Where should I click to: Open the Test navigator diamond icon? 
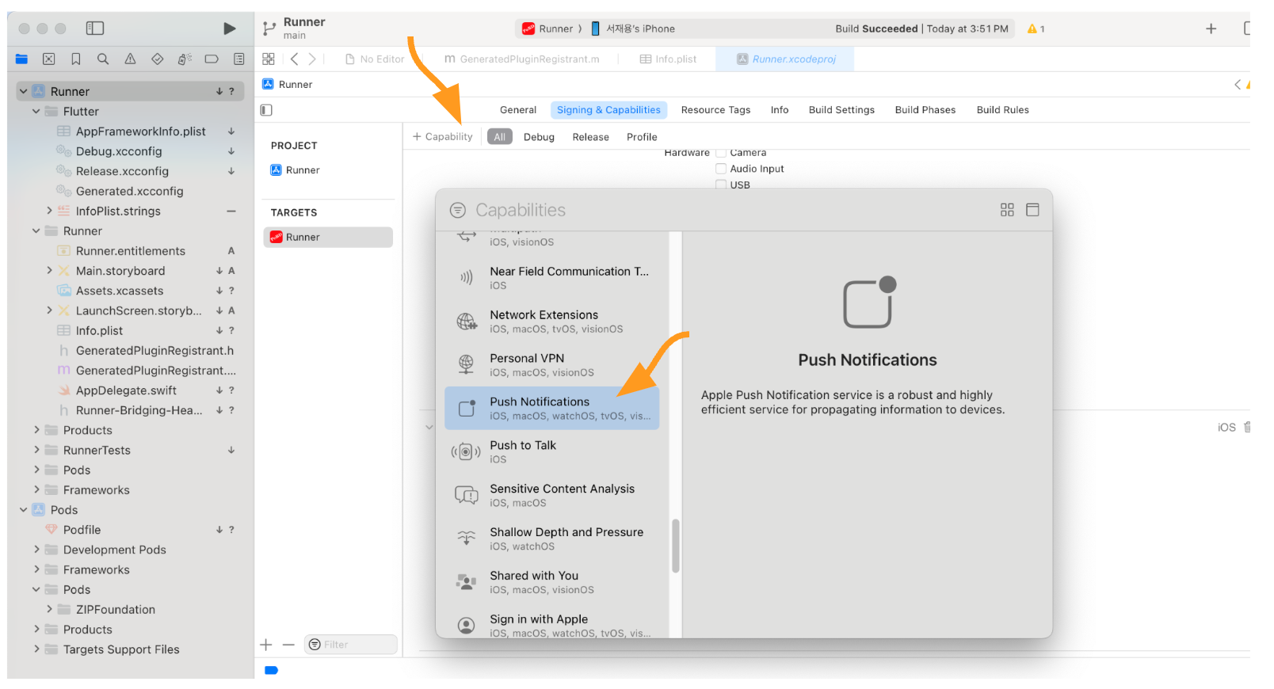pos(157,59)
